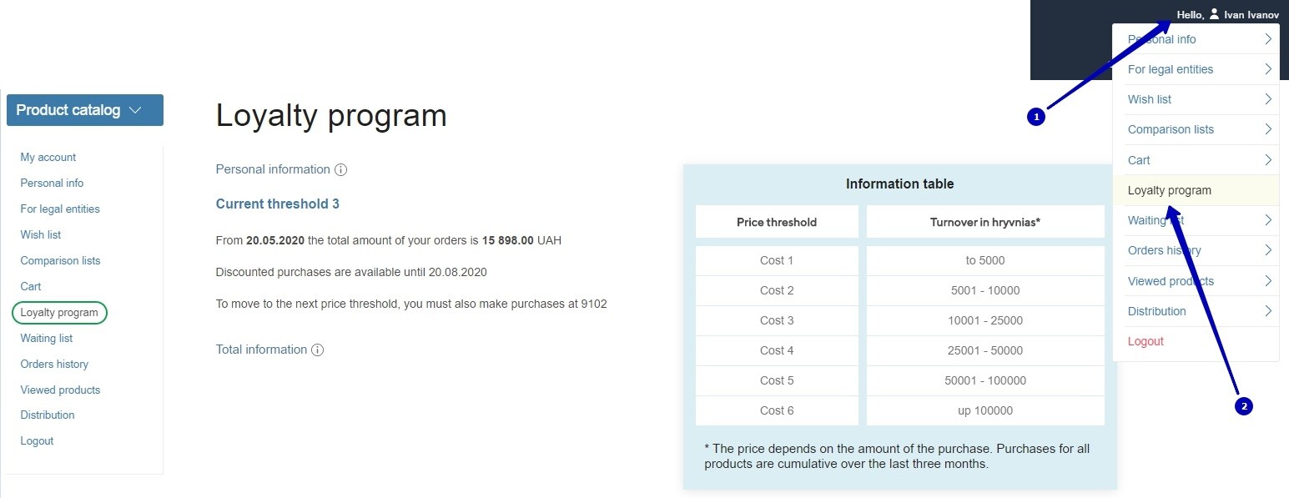Click the Current threshold 3 heading
1289x498 pixels.
(x=277, y=204)
